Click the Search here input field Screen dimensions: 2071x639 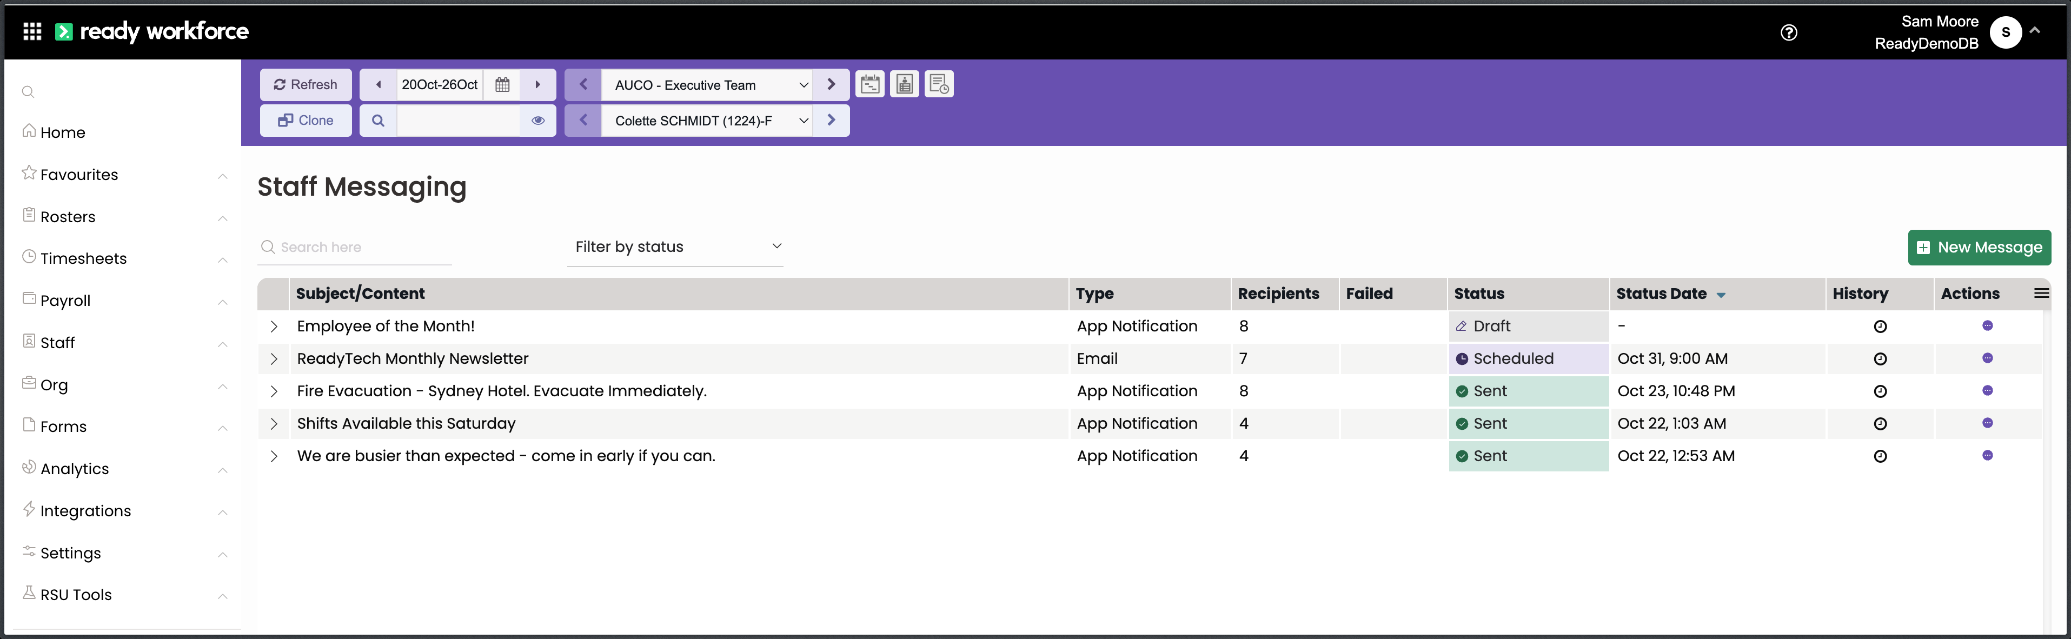(355, 248)
